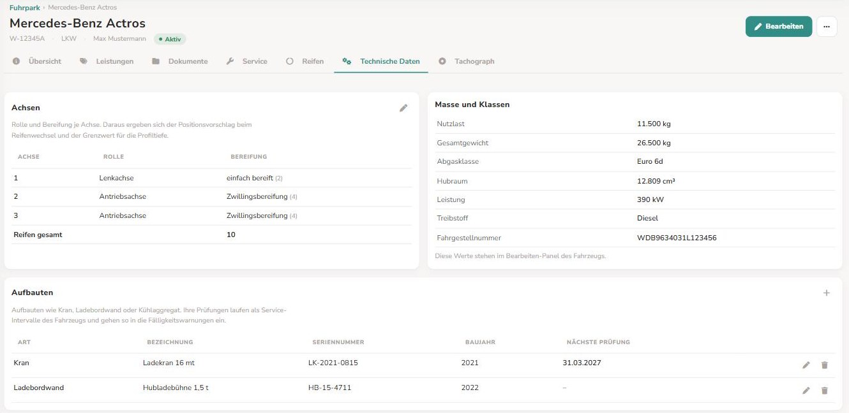Click license plate W-12345A
849x413 pixels.
point(27,39)
